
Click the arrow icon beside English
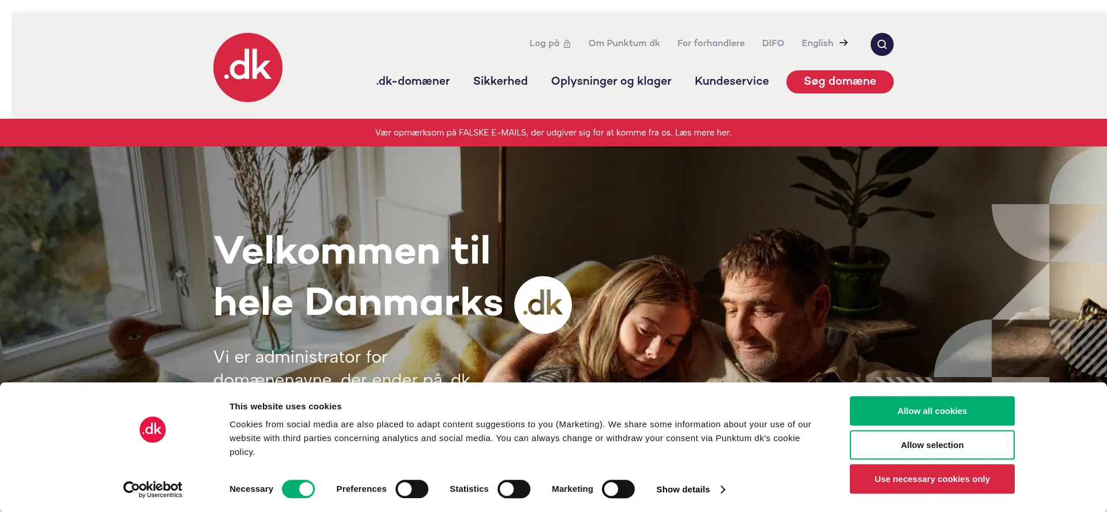point(844,43)
